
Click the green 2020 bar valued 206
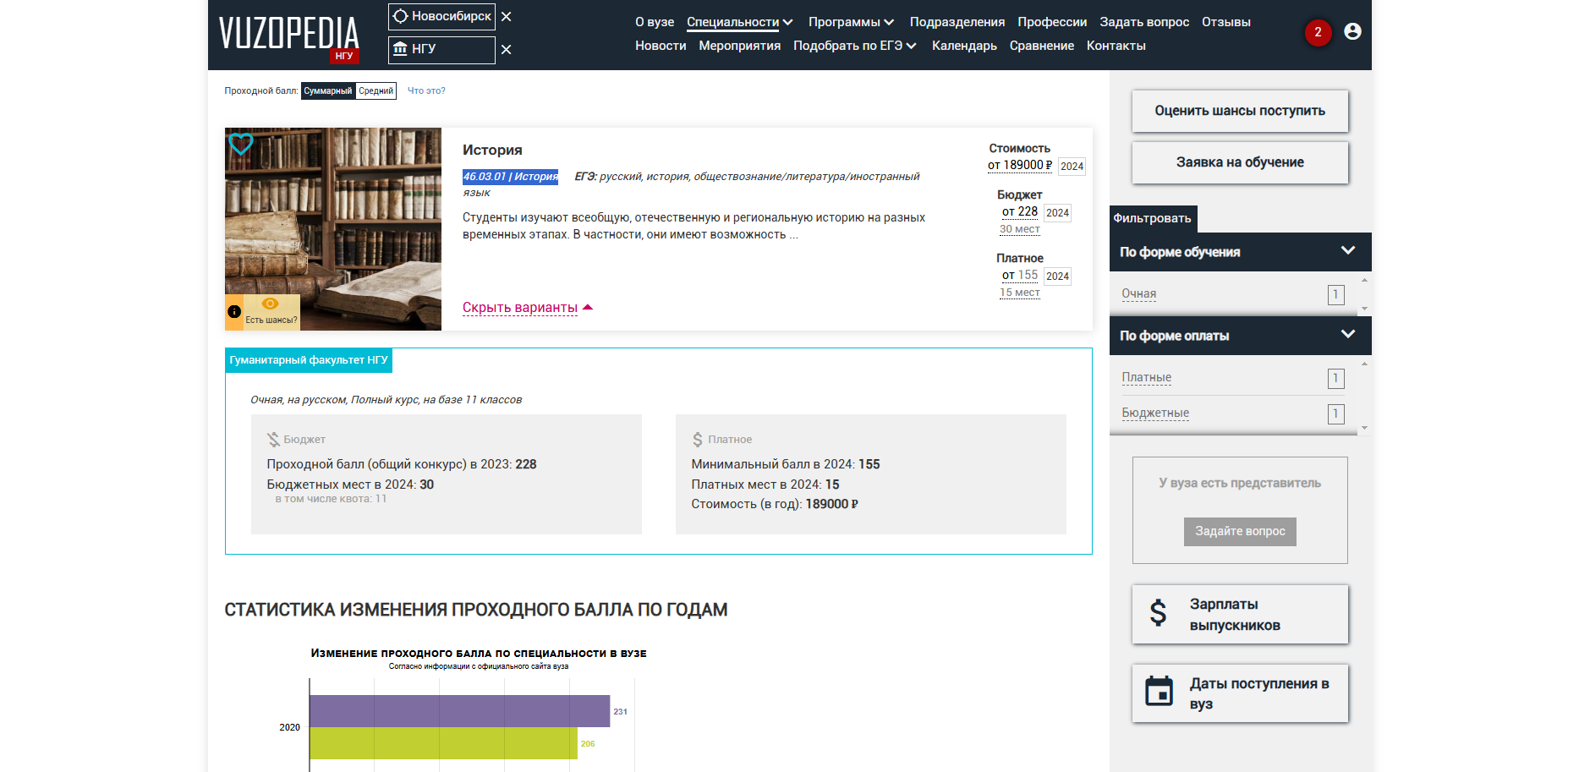444,743
